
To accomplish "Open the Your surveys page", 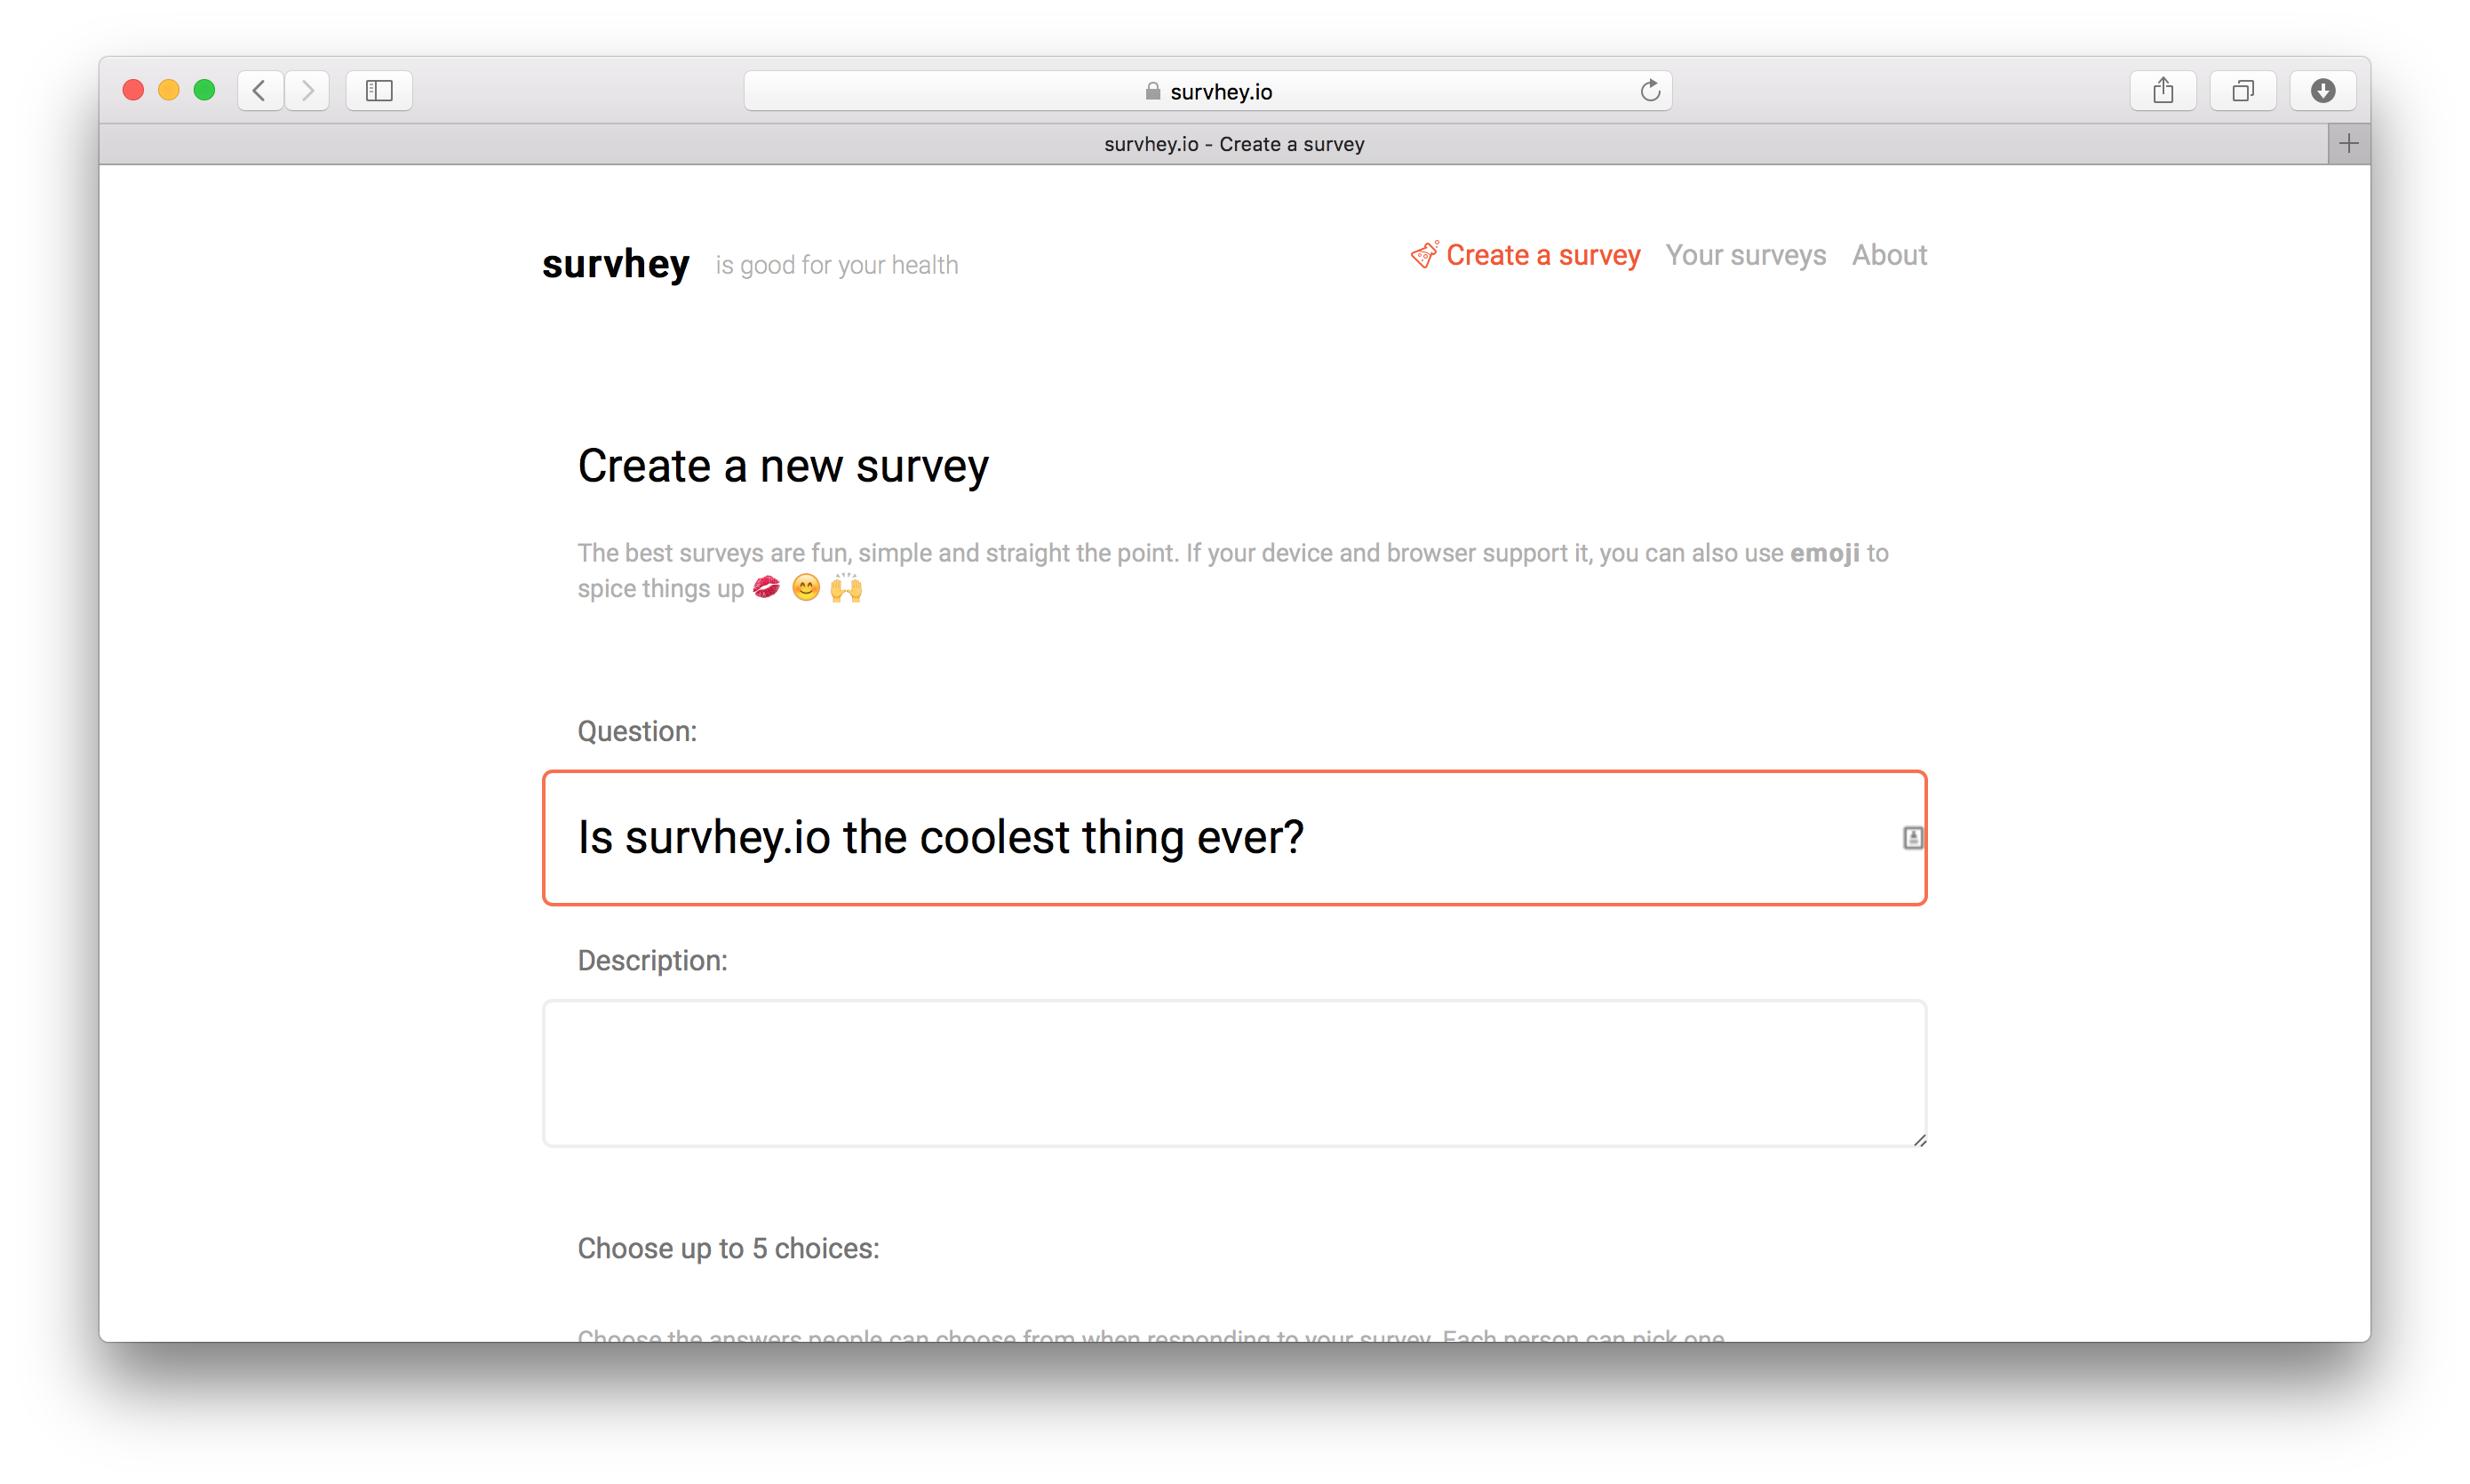I will click(x=1745, y=255).
